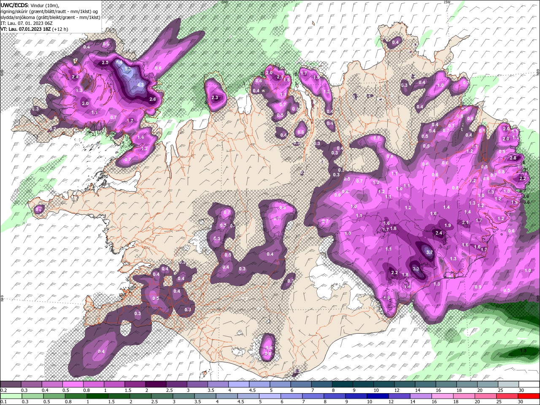The height and width of the screenshot is (405, 540).
Task: Pick the light pink 16–18 rain legend swatch
Action: coord(443,396)
